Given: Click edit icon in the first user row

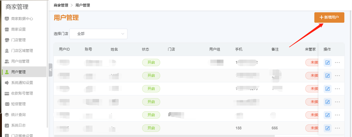Looking at the screenshot, I should click(327, 63).
